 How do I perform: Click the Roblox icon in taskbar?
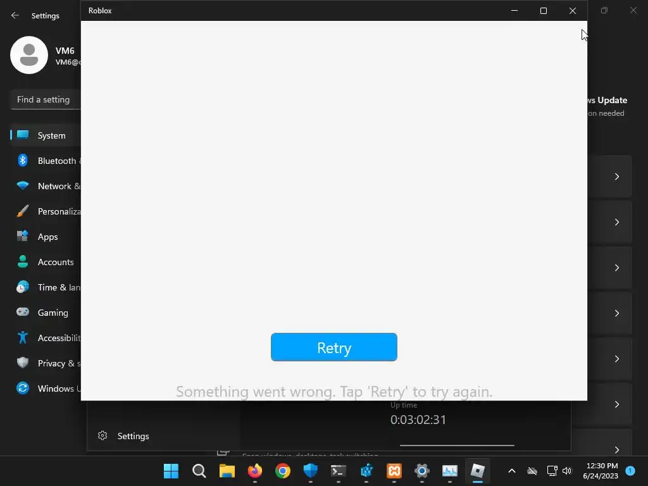[478, 471]
